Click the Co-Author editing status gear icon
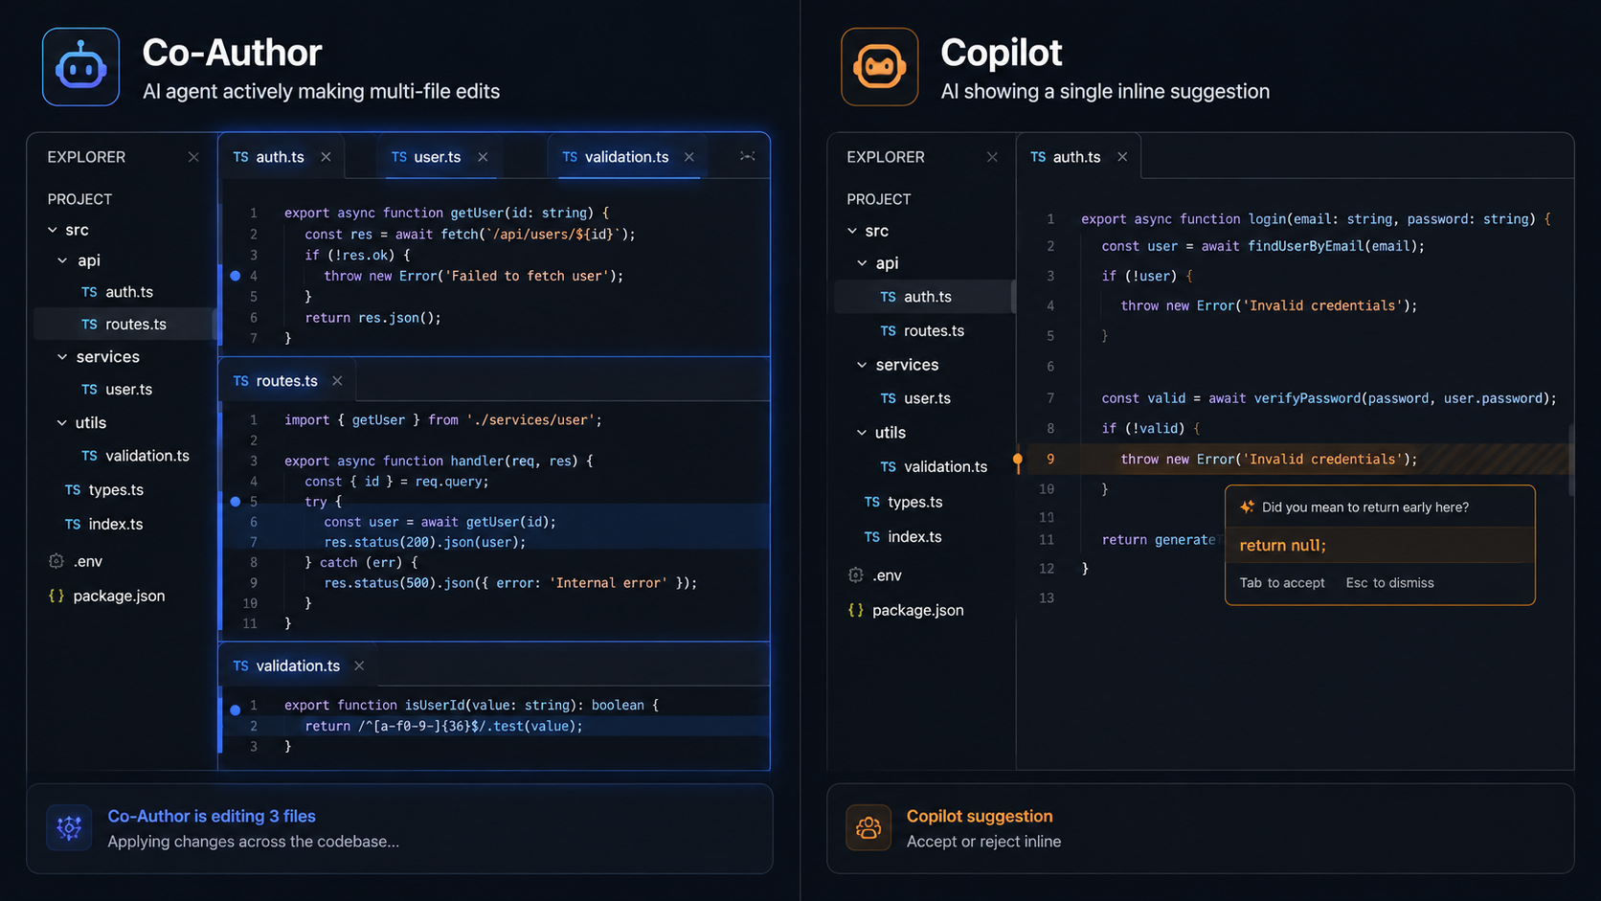Viewport: 1601px width, 901px height. click(x=69, y=828)
